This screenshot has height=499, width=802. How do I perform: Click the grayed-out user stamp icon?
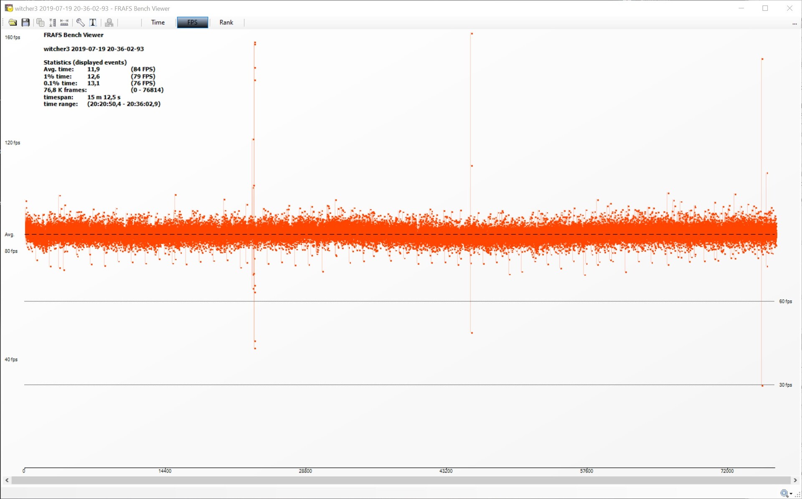[x=109, y=23]
